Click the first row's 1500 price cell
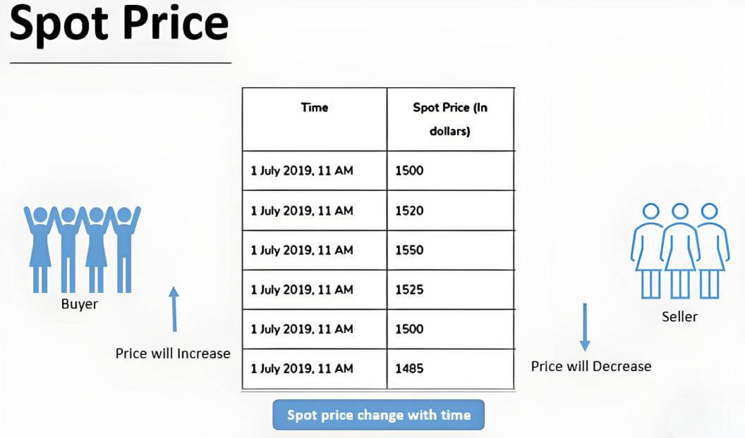 (x=450, y=170)
